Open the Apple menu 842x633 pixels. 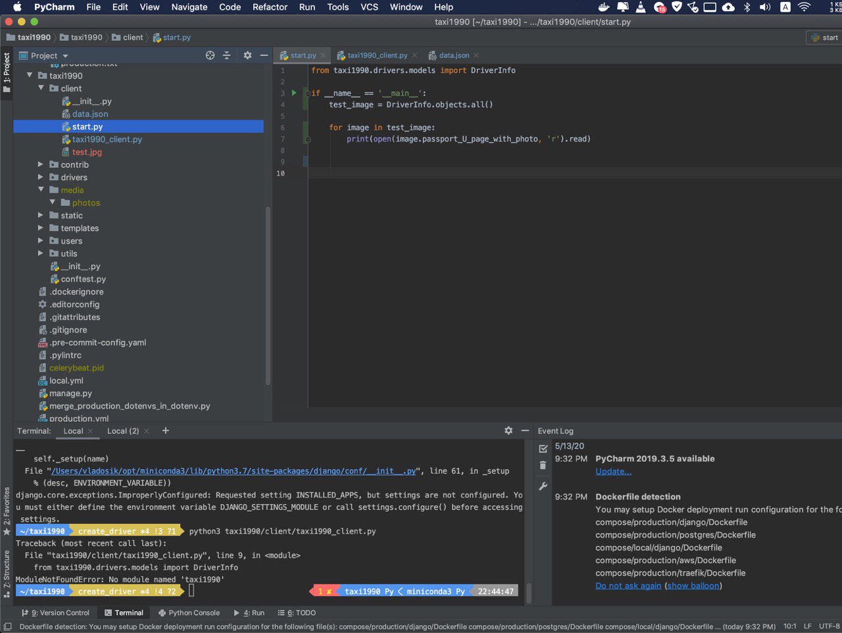pos(18,7)
